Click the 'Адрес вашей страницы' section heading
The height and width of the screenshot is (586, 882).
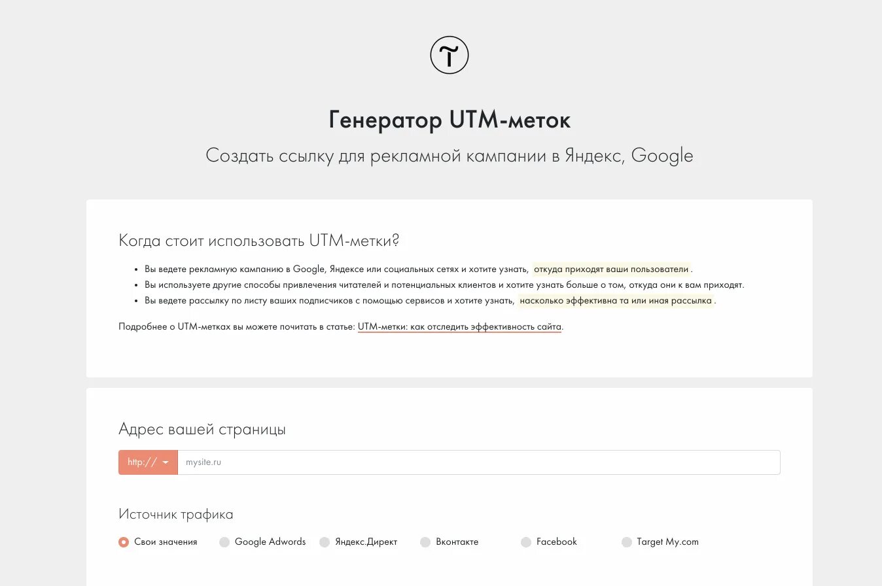[202, 430]
